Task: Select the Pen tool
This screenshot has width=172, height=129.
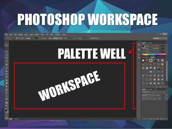Action: tap(6, 90)
